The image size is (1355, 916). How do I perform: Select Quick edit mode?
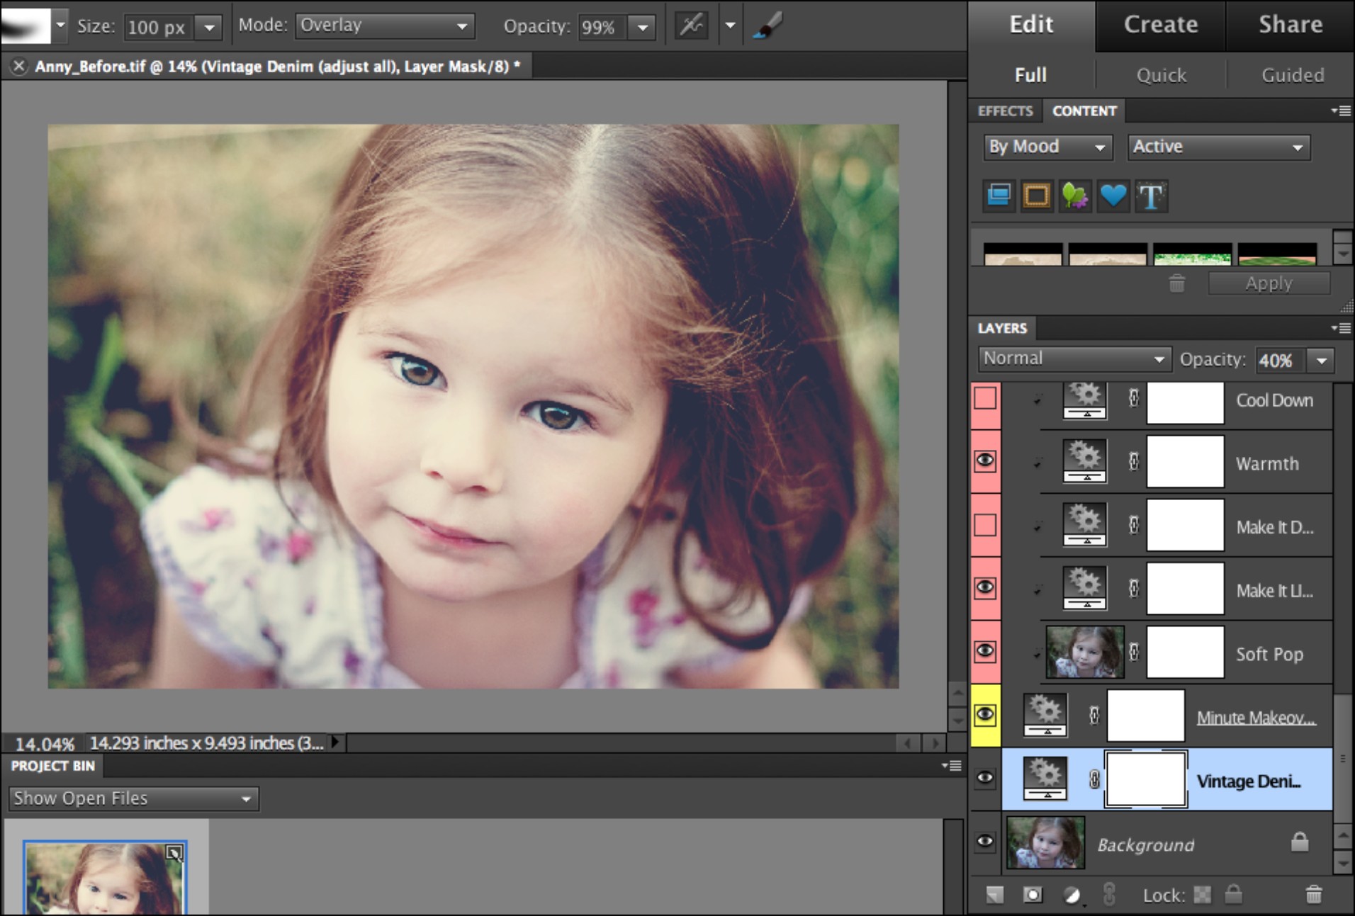coord(1161,75)
